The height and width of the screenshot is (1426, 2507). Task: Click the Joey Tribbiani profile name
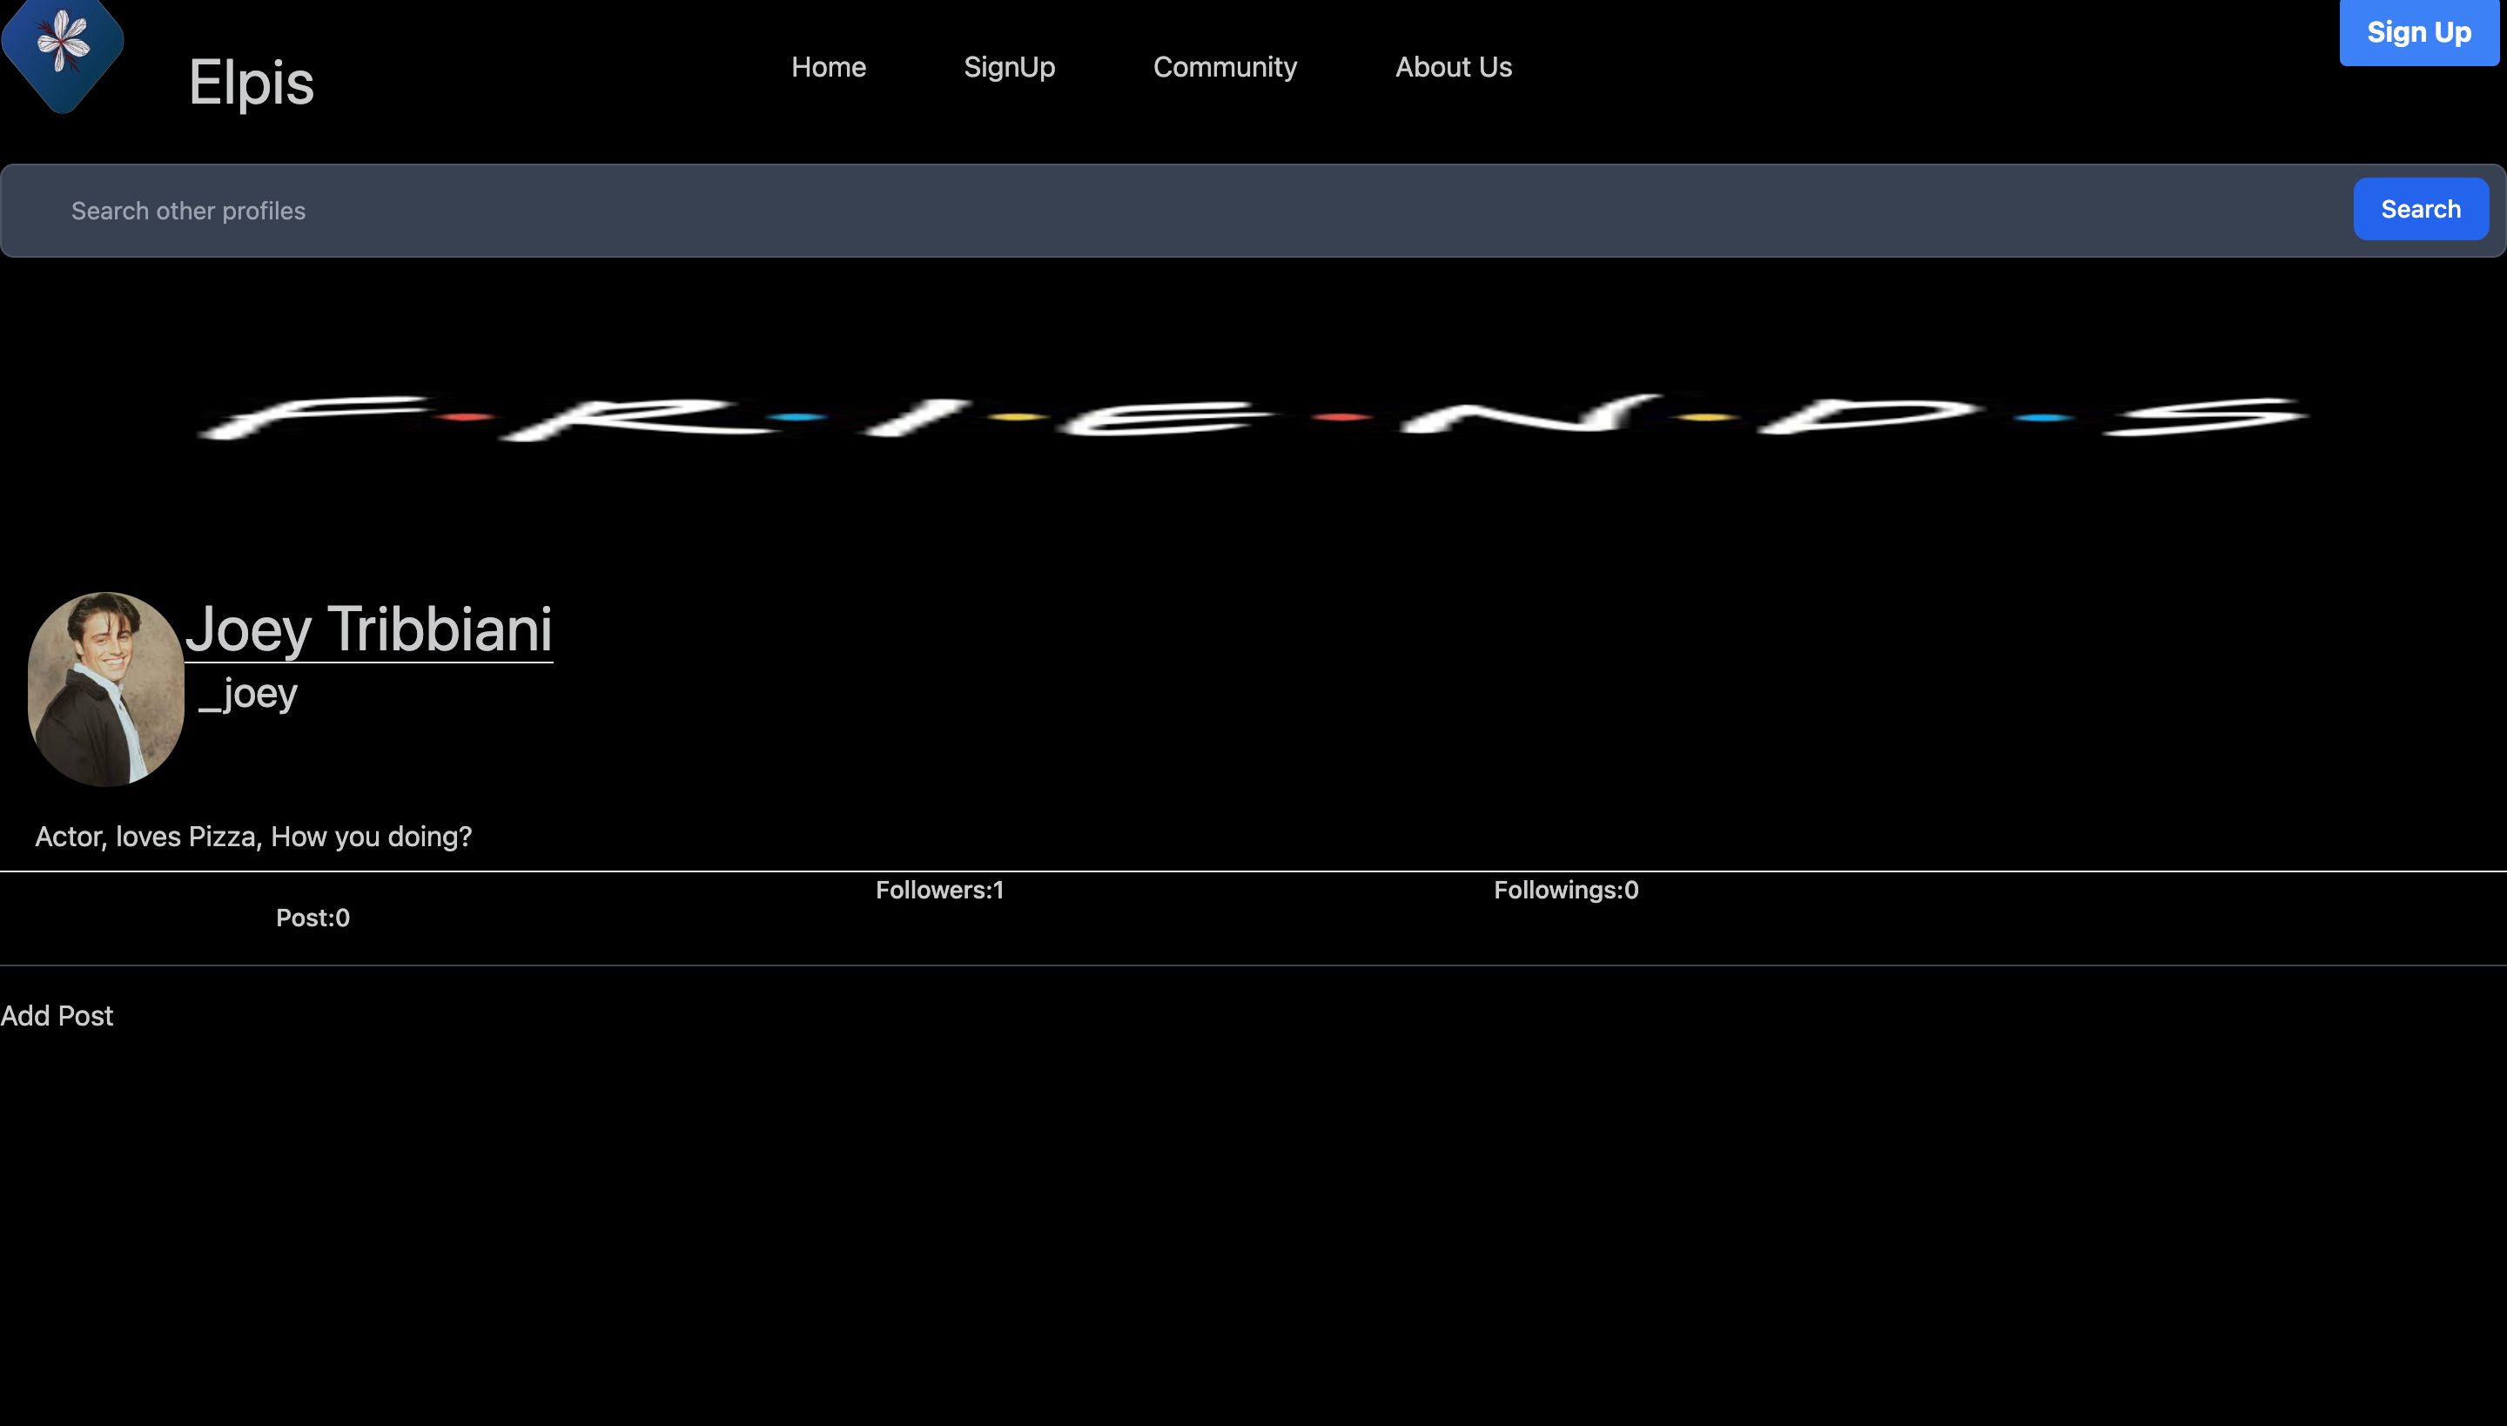click(368, 629)
